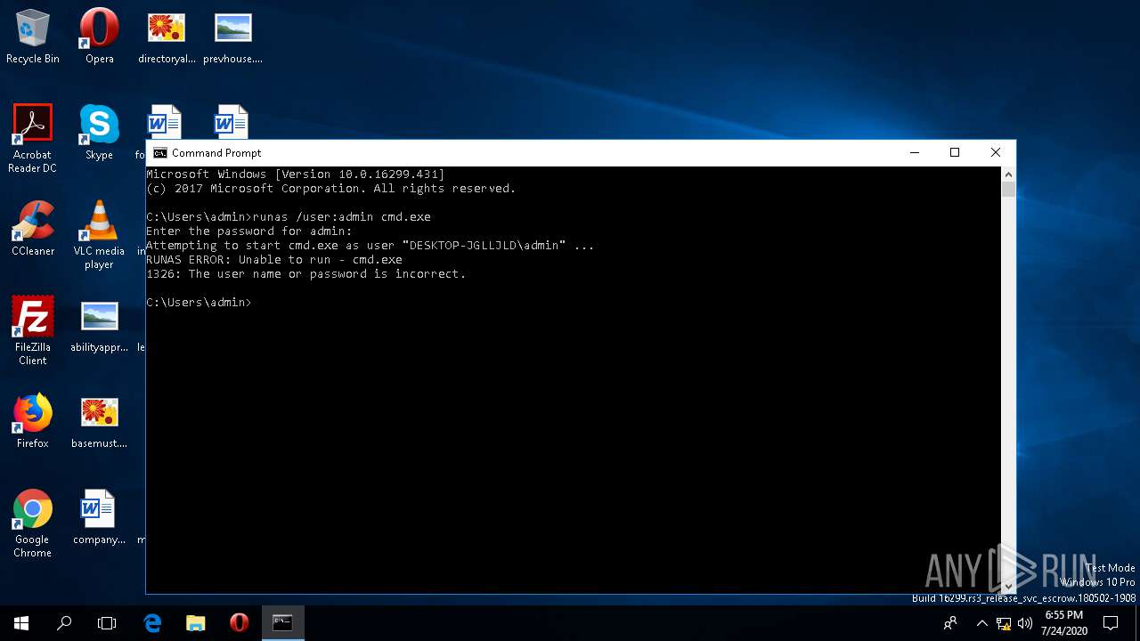Image resolution: width=1140 pixels, height=641 pixels.
Task: Launch CCleaner from the desktop
Action: click(33, 228)
